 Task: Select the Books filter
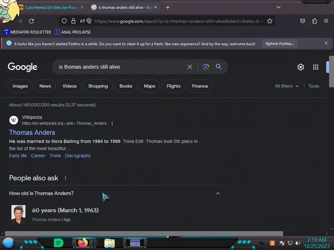coord(126,86)
